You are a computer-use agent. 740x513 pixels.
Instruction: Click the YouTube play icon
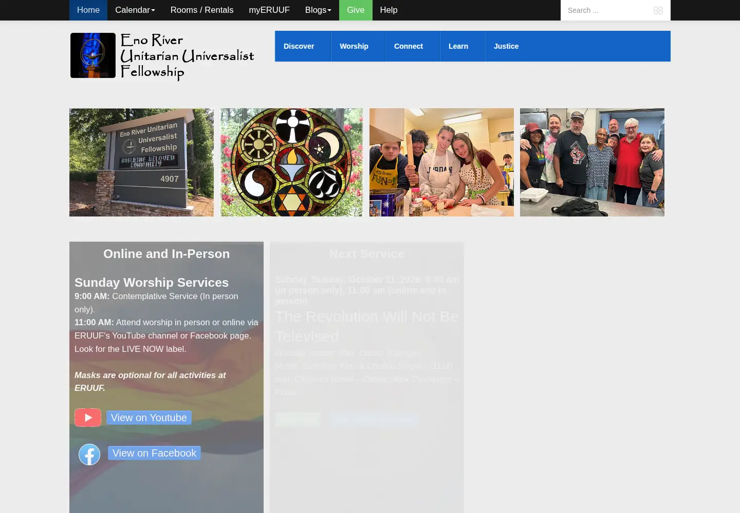click(88, 418)
